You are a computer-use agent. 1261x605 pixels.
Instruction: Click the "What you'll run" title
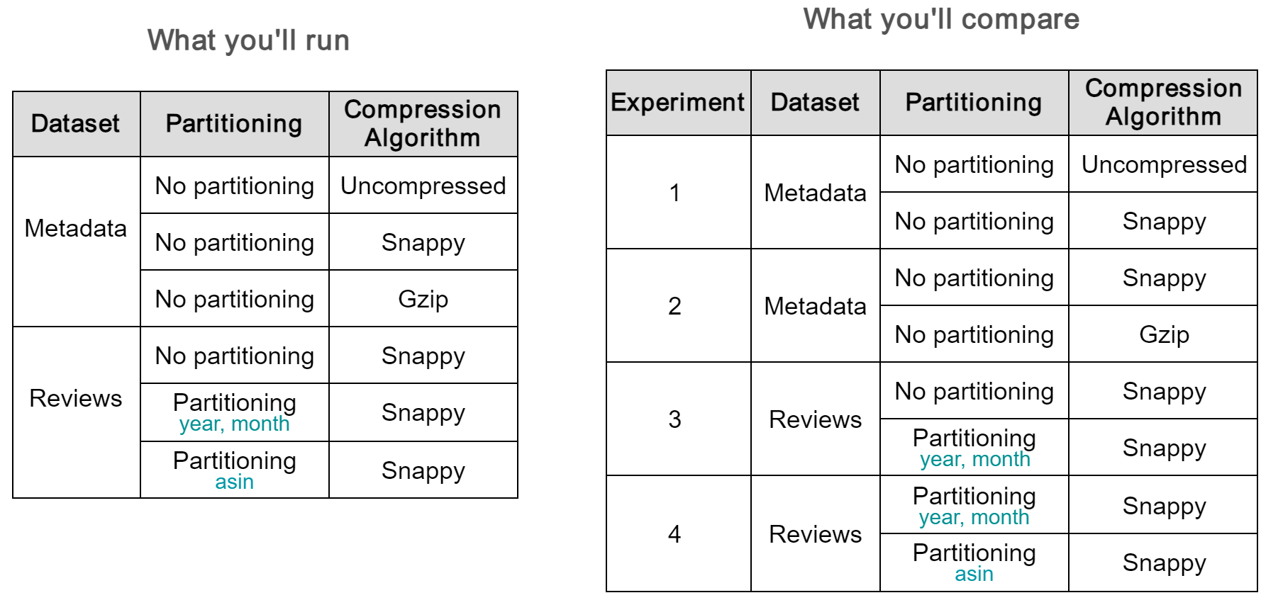click(248, 40)
